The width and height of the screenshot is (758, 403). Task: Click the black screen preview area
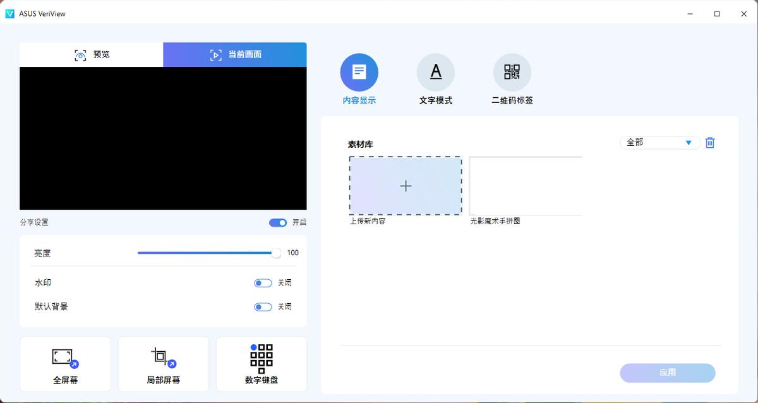pos(162,137)
